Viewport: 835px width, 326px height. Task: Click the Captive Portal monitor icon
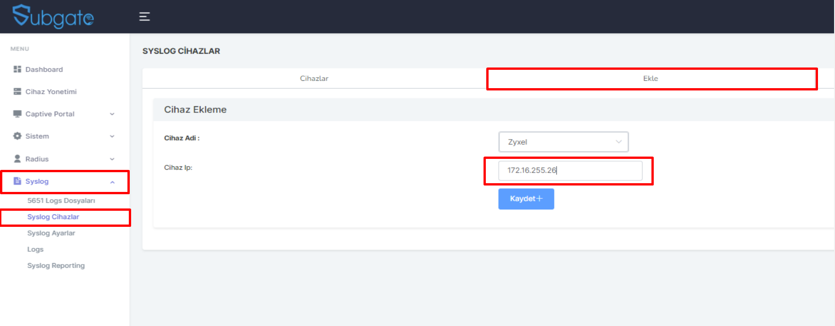click(17, 114)
